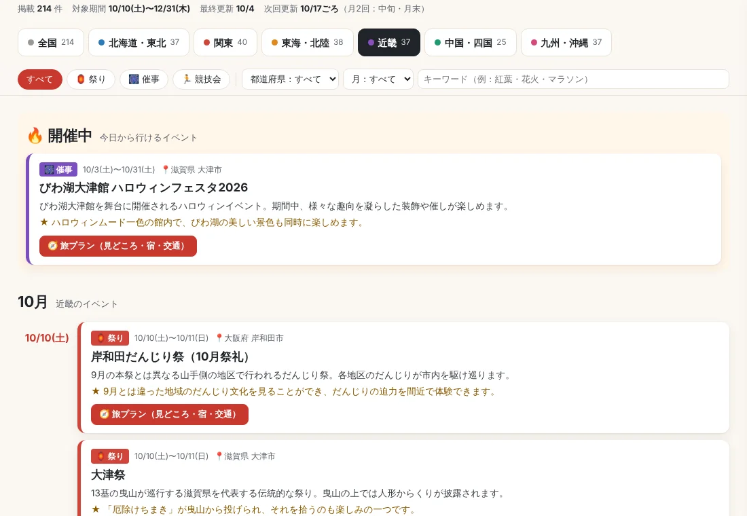Click the fire icon beside 開催中
Screen dimensions: 747x516
coord(35,136)
